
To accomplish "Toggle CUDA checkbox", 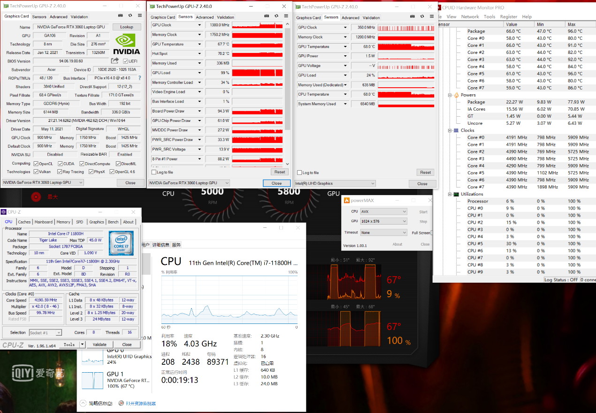I will pos(60,164).
